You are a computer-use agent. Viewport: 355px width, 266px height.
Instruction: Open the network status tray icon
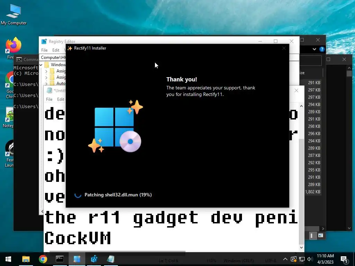coord(302,259)
